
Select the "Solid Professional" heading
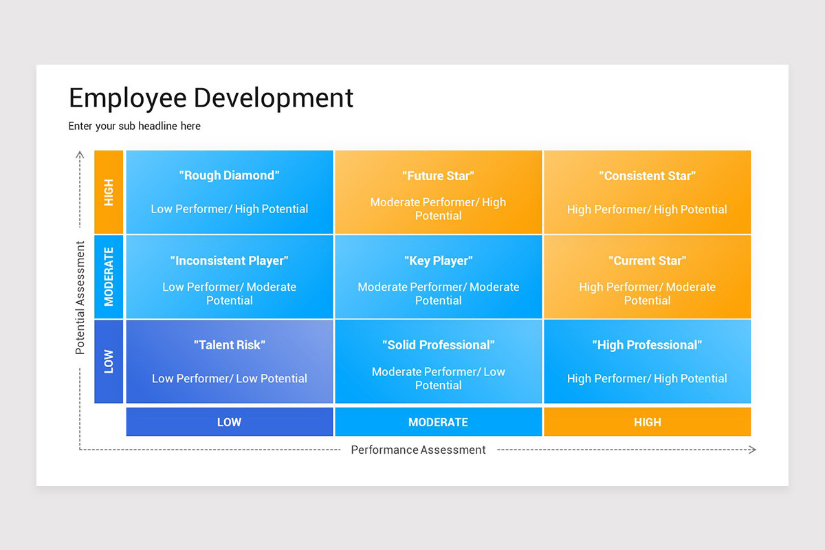point(439,345)
